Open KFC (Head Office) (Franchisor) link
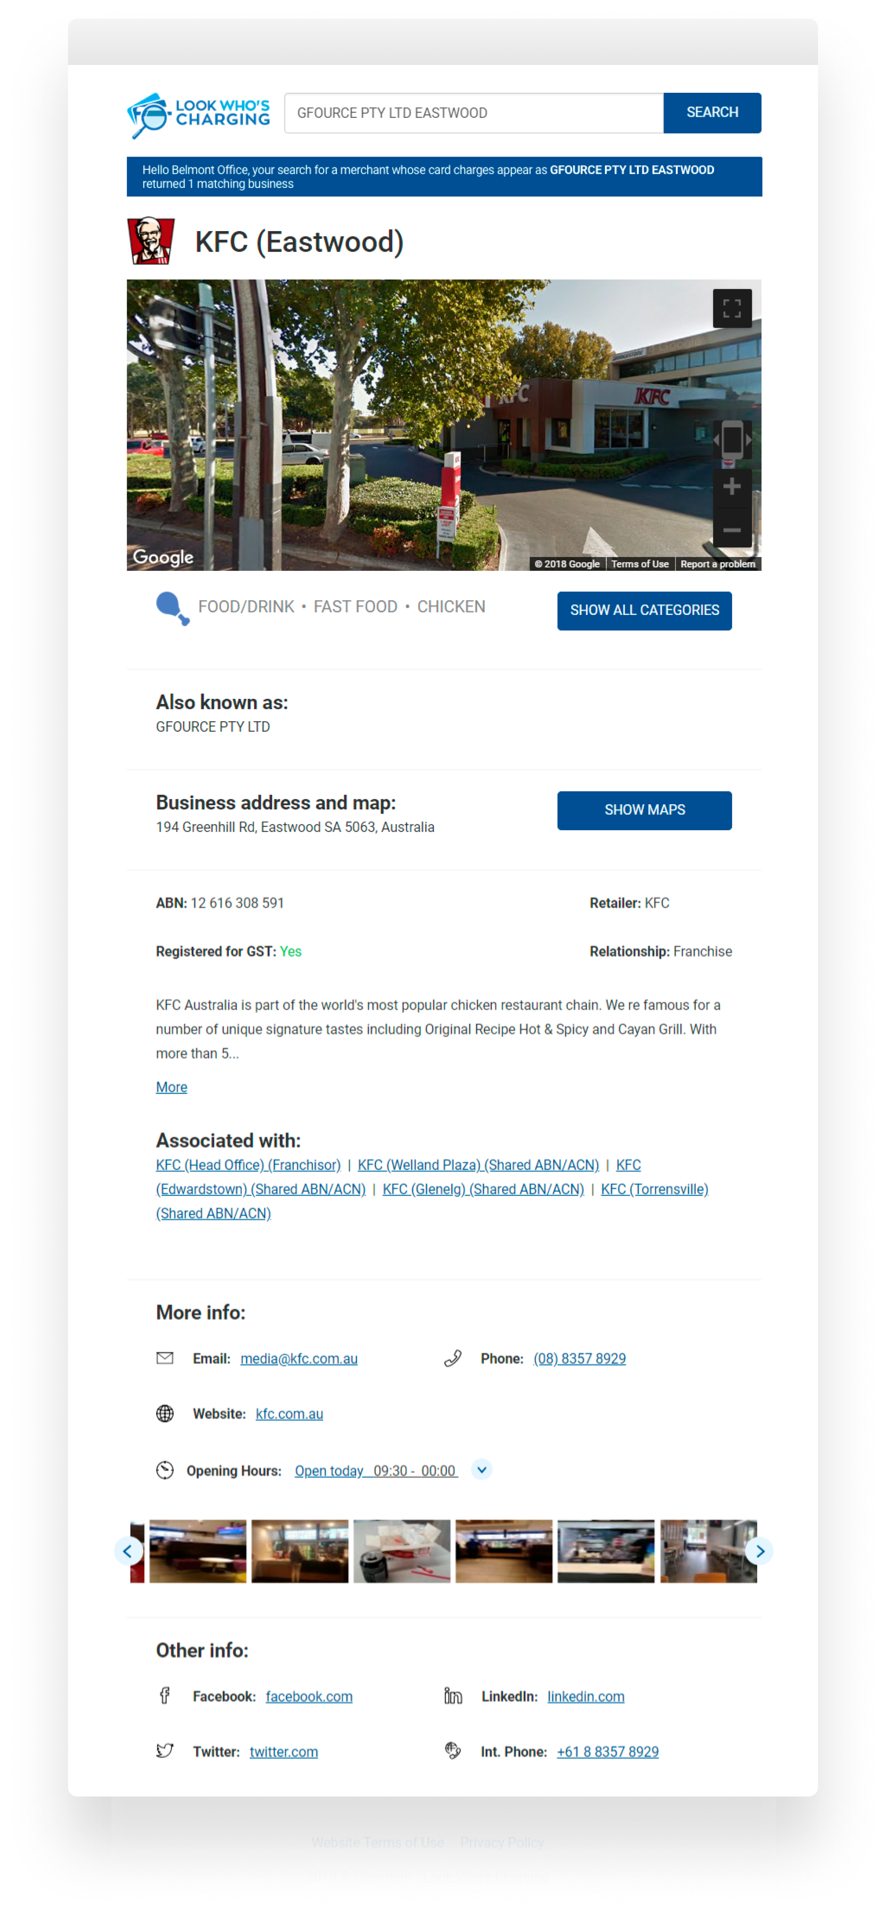 coord(247,1164)
